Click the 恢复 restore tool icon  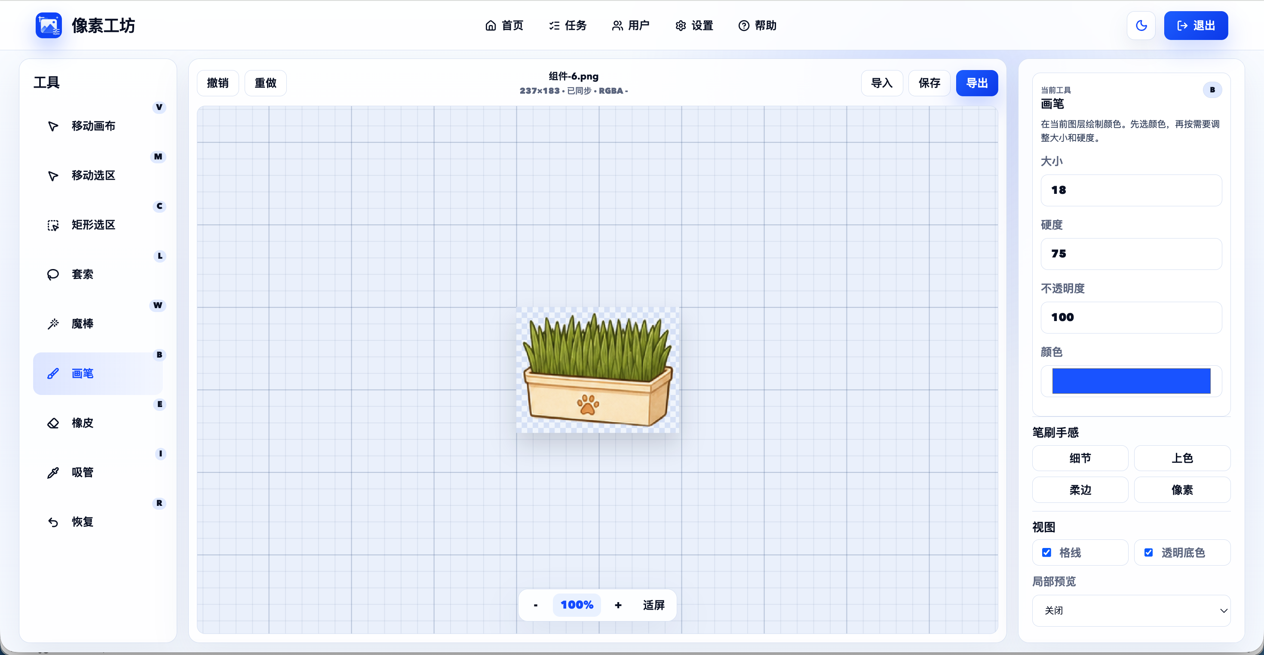pyautogui.click(x=53, y=522)
